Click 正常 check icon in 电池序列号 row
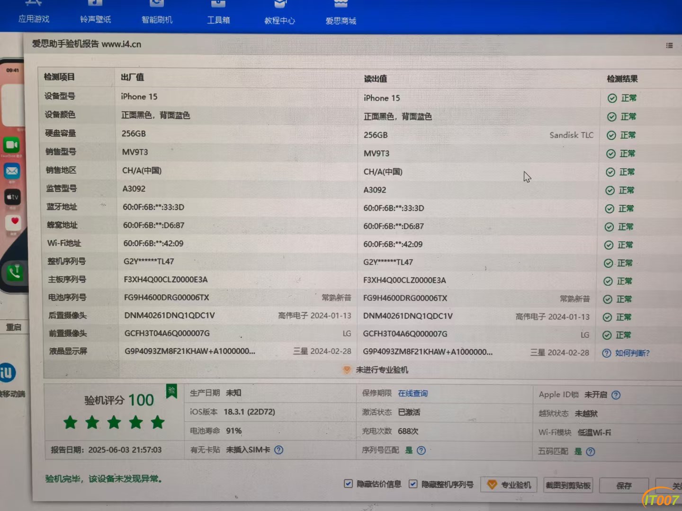This screenshot has width=682, height=511. [x=607, y=299]
